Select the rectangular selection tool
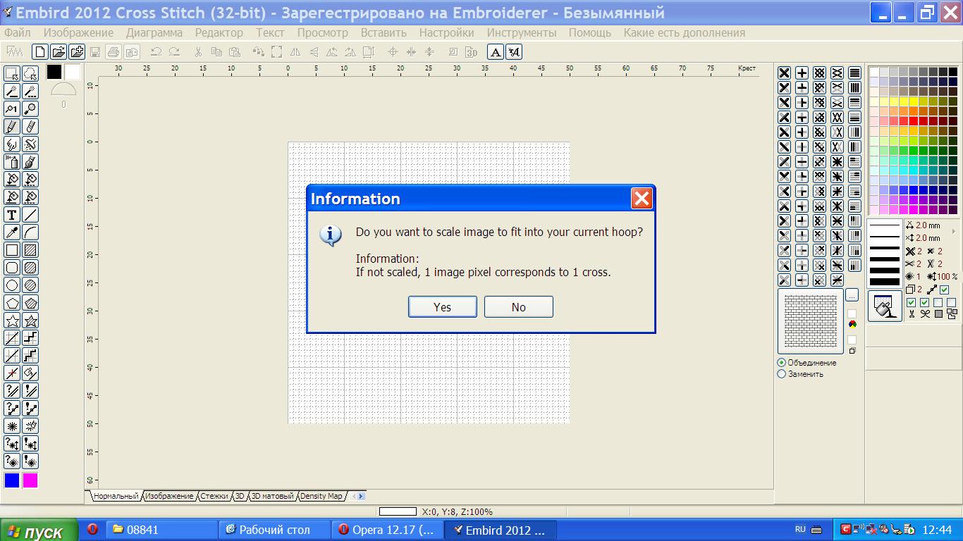The height and width of the screenshot is (541, 963). tap(12, 74)
